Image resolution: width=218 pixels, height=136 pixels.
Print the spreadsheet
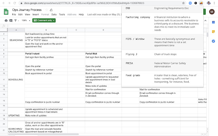(x=6, y=20)
